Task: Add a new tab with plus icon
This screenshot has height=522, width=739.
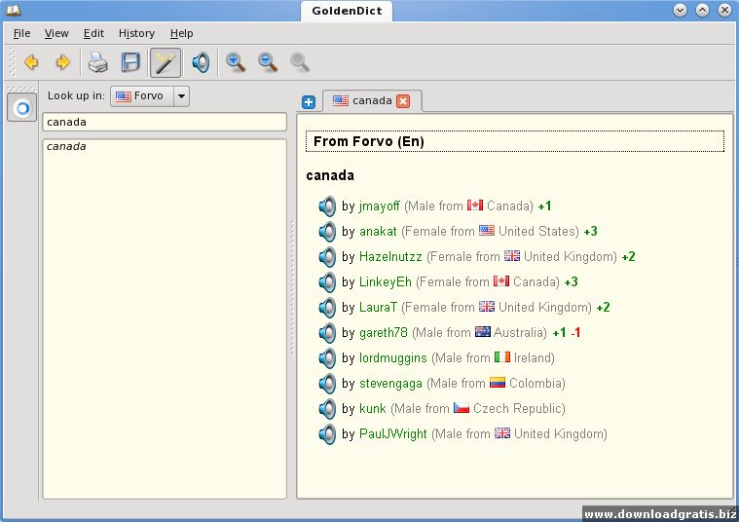Action: pyautogui.click(x=309, y=102)
